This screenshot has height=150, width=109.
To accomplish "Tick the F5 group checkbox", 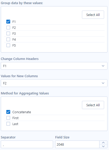I will coord(8,45).
